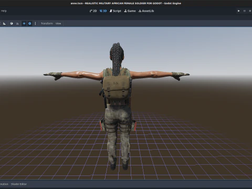Toggle the snap mode icon
The width and height of the screenshot is (252, 189).
[x=17, y=24]
